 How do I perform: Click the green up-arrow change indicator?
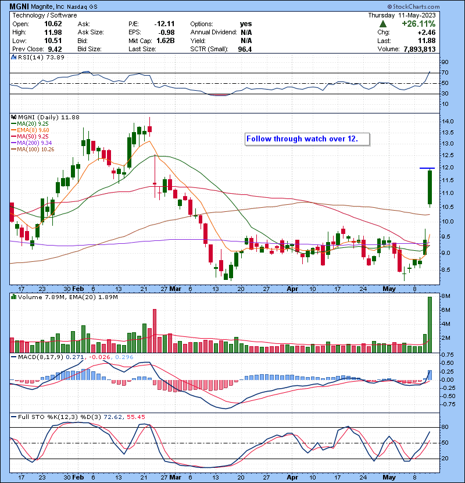[x=382, y=24]
